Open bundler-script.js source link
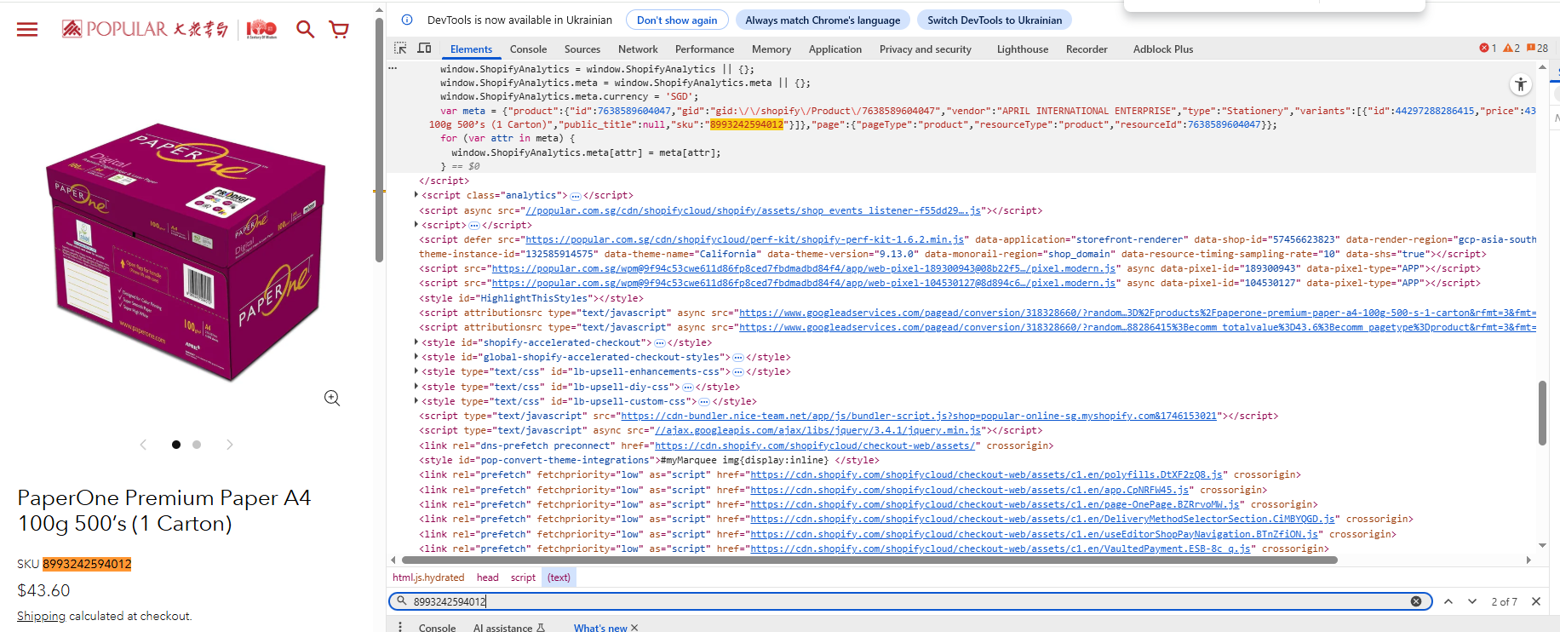This screenshot has height=632, width=1560. pyautogui.click(x=919, y=416)
